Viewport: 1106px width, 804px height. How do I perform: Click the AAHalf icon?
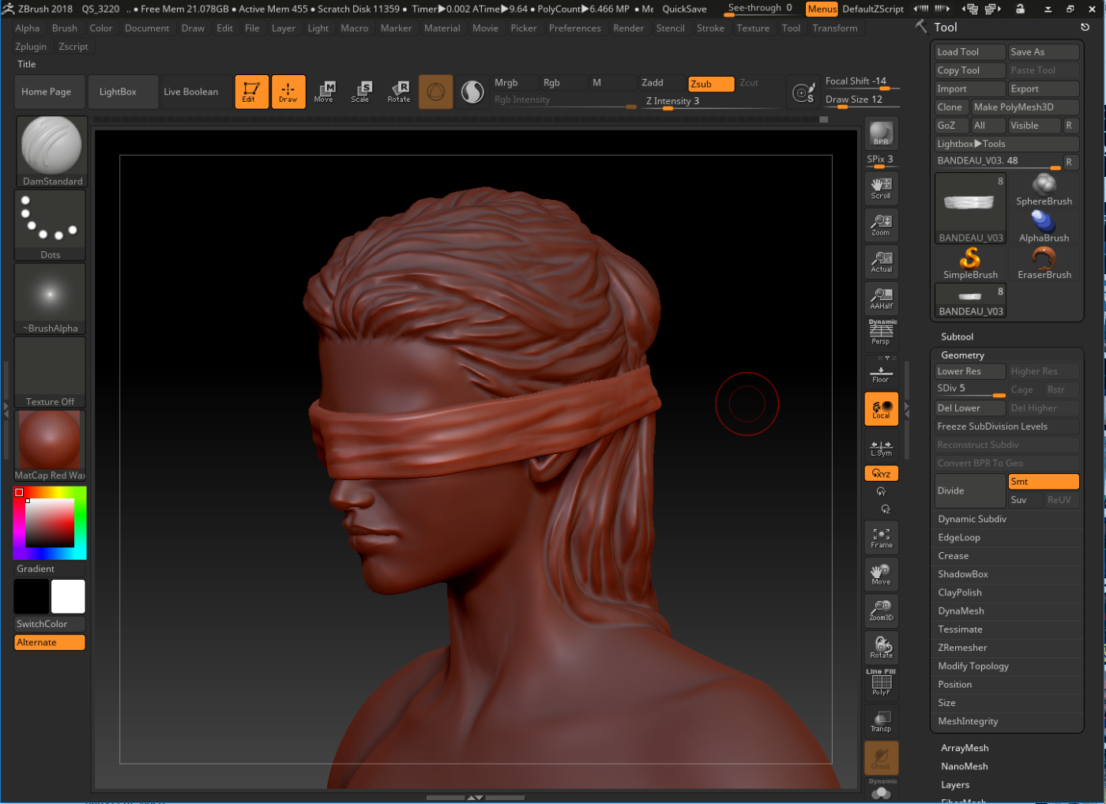click(881, 299)
